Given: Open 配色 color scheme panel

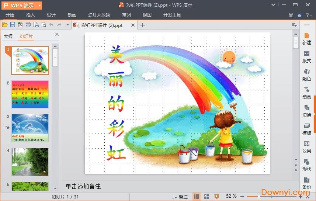Looking at the screenshot, I should (x=306, y=75).
